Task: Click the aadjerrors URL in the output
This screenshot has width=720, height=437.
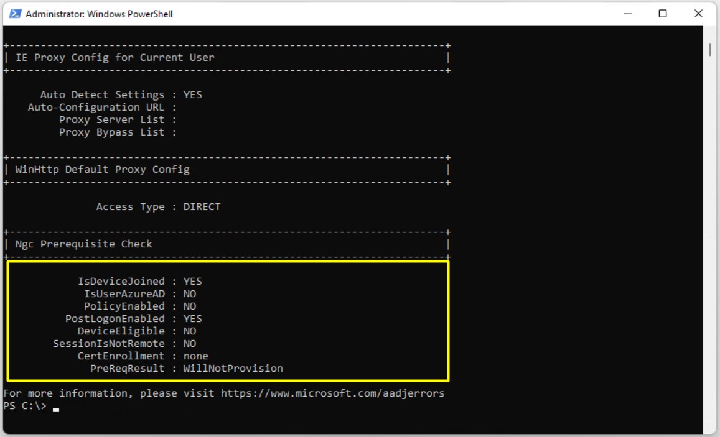Action: point(332,393)
